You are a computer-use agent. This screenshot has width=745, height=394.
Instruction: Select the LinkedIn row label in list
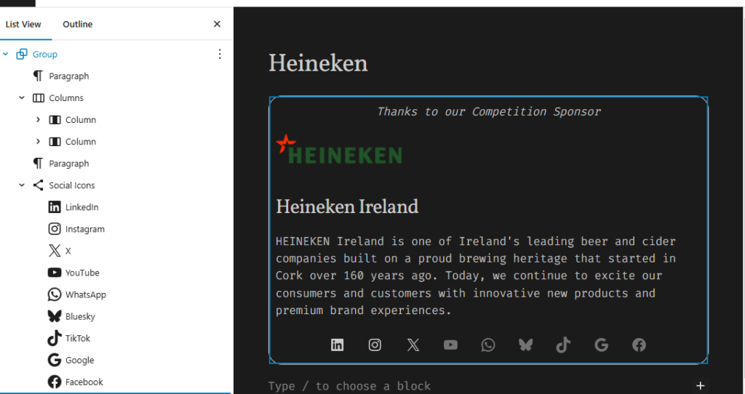click(81, 207)
